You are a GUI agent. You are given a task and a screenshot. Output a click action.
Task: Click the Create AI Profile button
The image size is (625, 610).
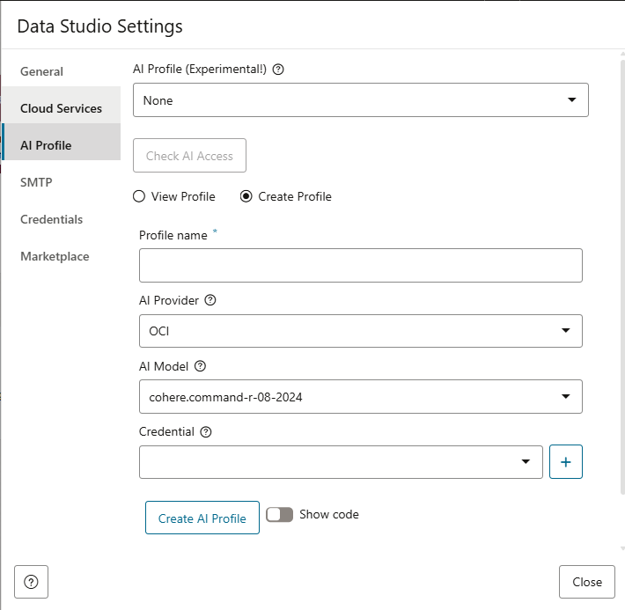(202, 518)
